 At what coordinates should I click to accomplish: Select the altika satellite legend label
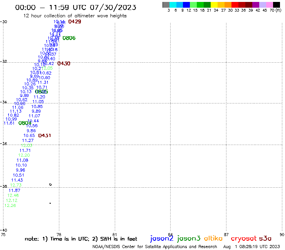(213, 238)
